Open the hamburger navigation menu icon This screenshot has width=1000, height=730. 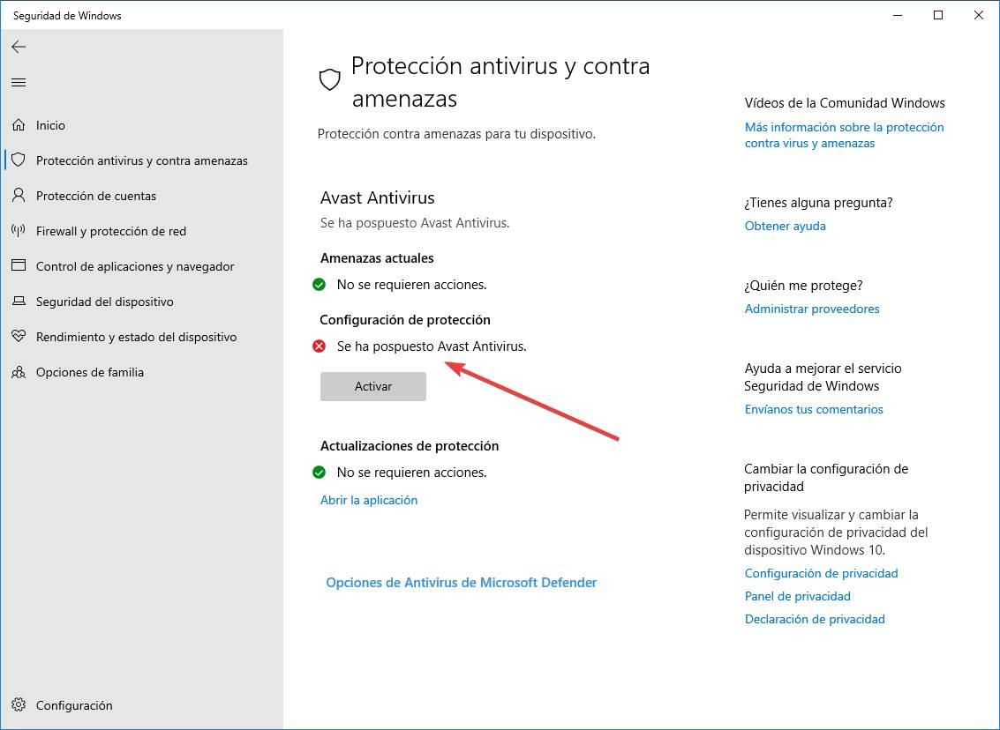(x=19, y=82)
